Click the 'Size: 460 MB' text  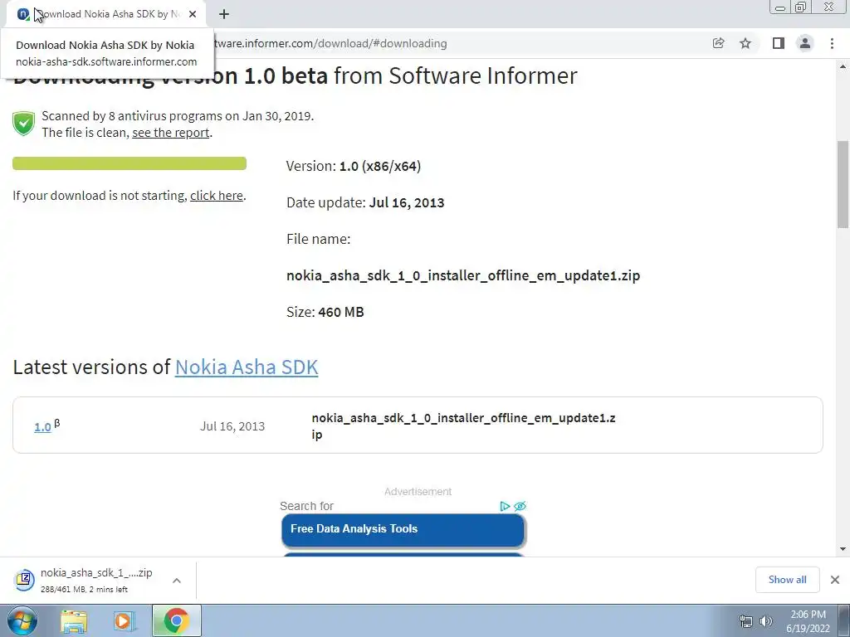[x=325, y=312]
